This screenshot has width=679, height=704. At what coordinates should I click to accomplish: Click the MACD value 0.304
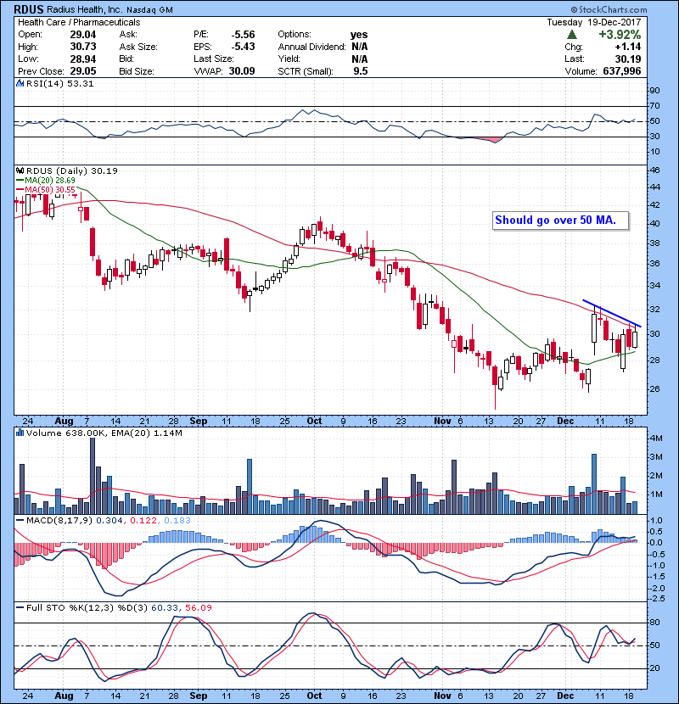(109, 521)
